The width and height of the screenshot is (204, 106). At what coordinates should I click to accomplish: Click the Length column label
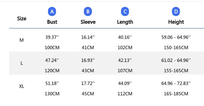[125, 22]
